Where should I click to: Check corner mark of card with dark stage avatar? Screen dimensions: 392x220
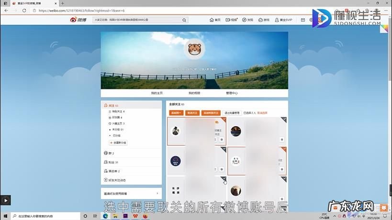284,120
